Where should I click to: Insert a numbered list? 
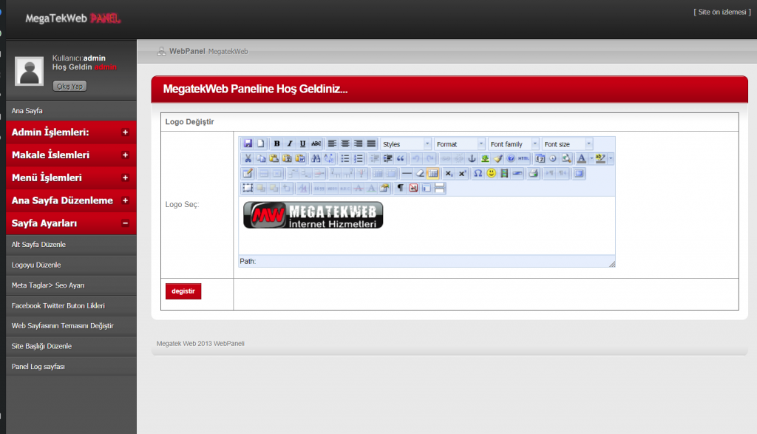pos(359,158)
